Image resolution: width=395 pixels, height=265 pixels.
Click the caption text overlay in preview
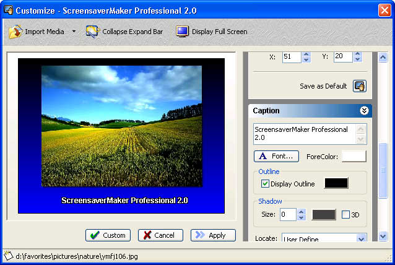tap(124, 201)
